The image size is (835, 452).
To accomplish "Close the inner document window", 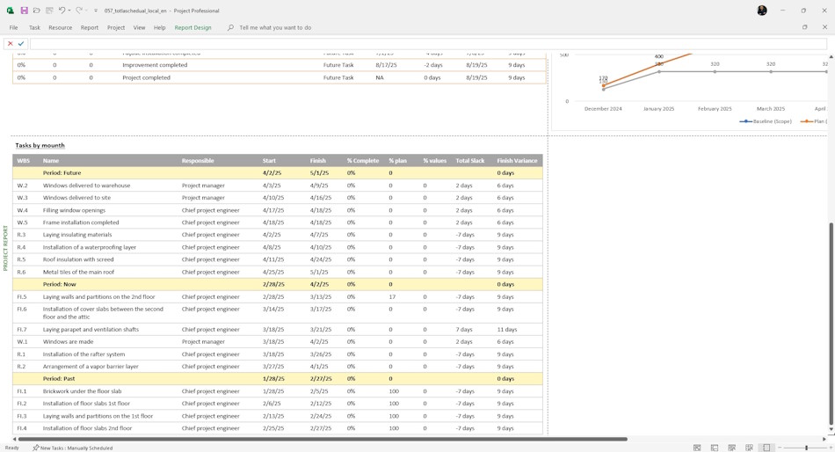I will pyautogui.click(x=824, y=27).
